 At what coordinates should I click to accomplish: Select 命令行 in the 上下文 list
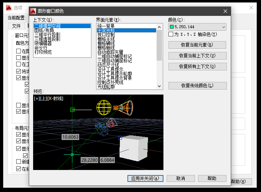41,48
